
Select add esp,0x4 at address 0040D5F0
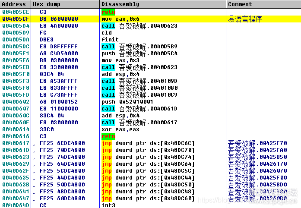120,74
